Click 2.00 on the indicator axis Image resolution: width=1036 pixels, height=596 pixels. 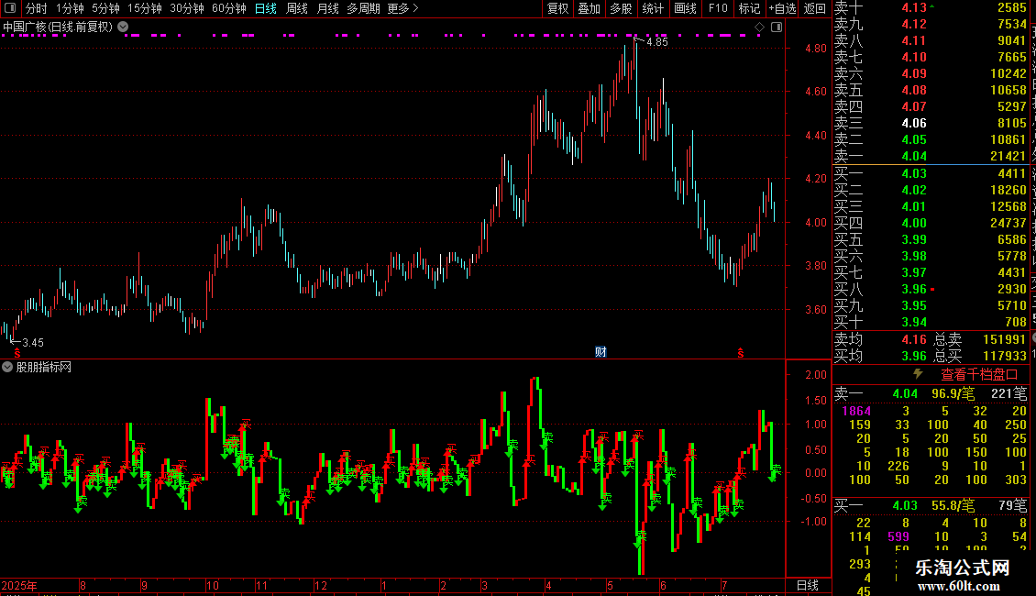[816, 375]
